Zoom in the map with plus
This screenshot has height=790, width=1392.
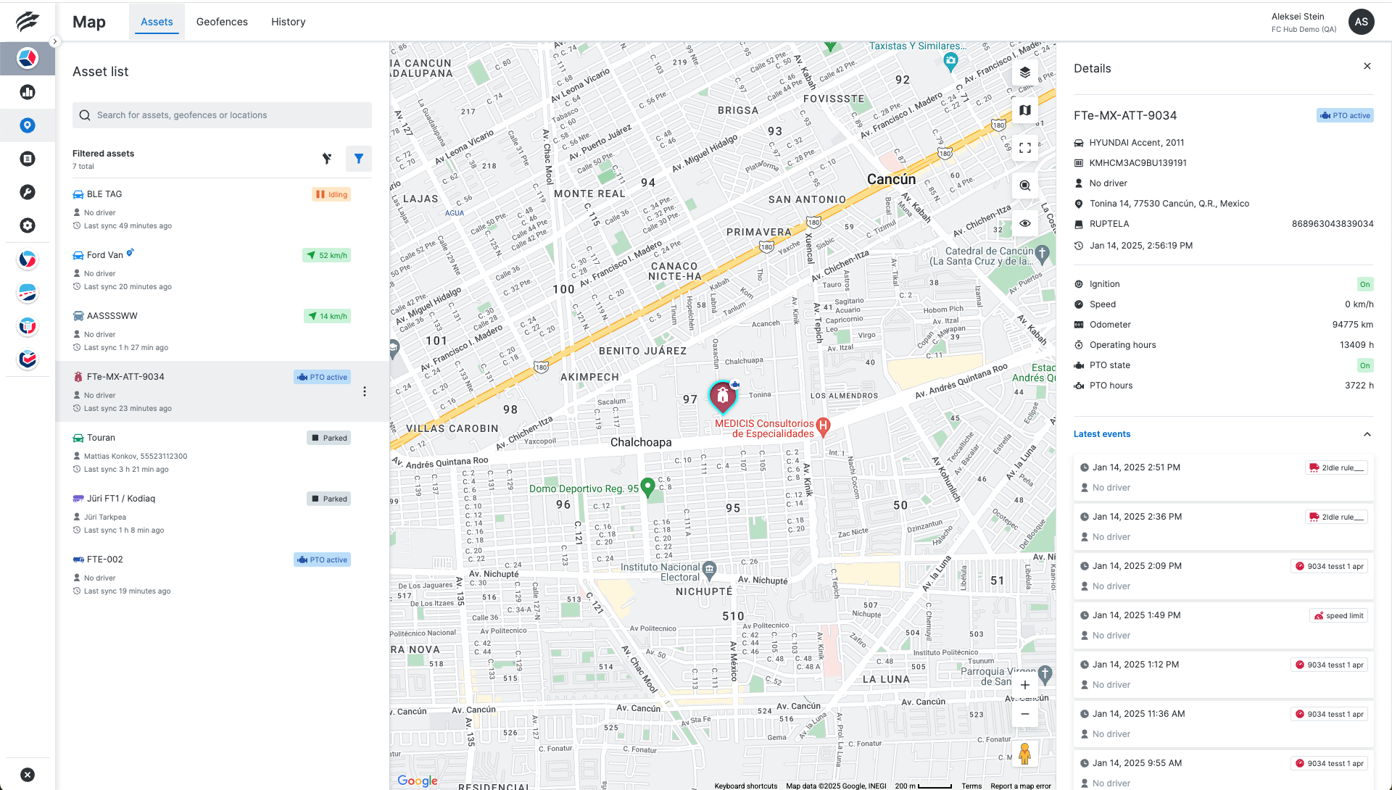1024,685
